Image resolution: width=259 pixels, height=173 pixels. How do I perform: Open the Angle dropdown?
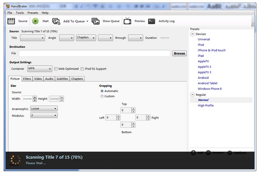pos(66,38)
